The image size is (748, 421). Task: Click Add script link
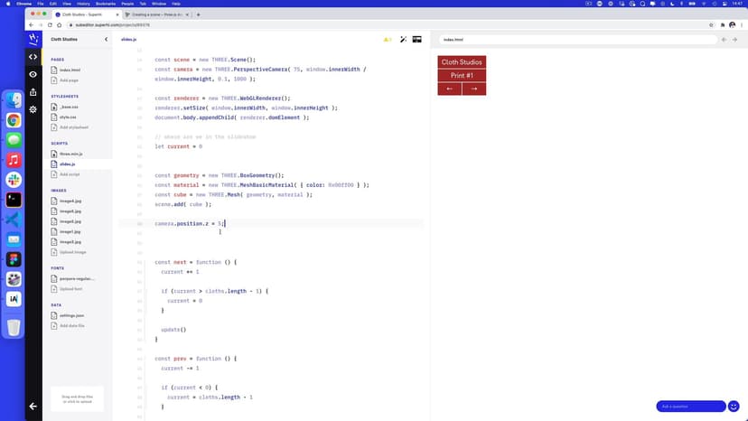[70, 174]
